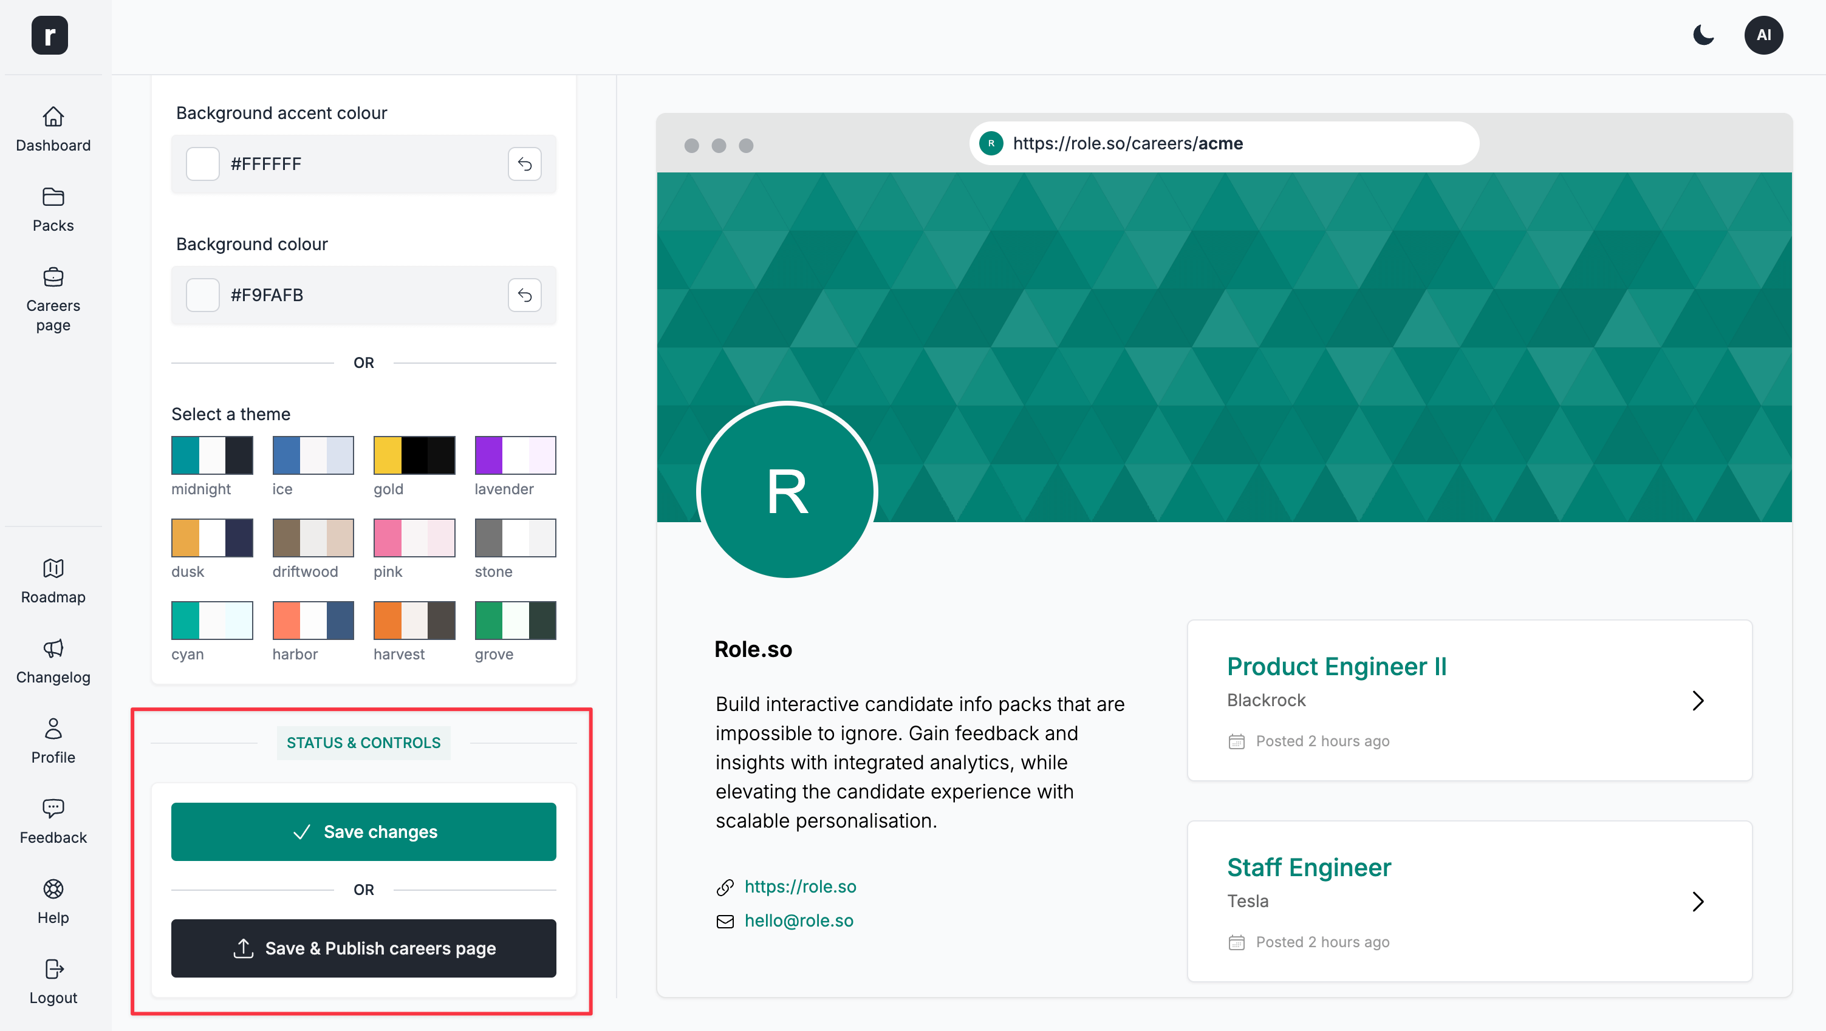Open Profile from the sidebar
1826x1031 pixels.
52,729
